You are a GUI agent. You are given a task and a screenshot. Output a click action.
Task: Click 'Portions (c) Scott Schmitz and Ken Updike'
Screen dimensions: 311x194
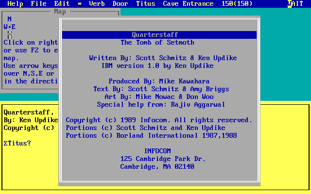[x=146, y=128]
